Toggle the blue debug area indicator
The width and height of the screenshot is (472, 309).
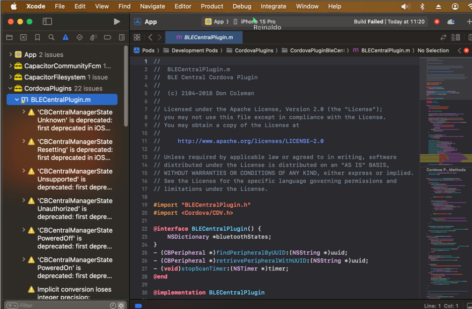(139, 306)
